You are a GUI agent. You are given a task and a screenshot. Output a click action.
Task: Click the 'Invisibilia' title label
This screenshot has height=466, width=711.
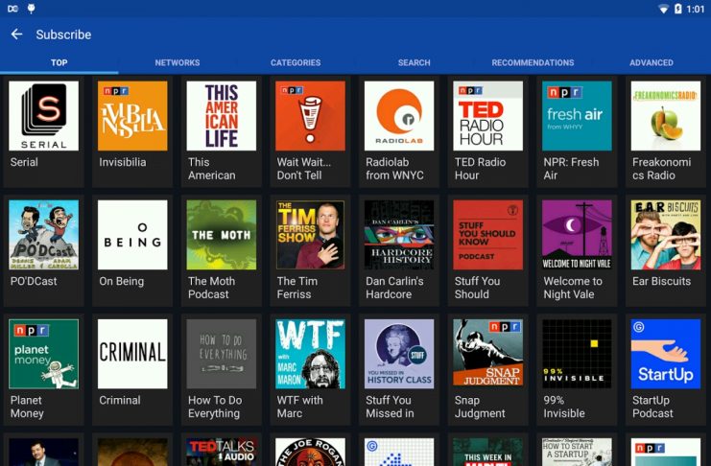[x=123, y=162]
